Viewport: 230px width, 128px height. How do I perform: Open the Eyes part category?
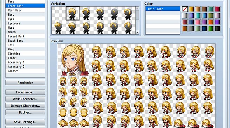pos(25,19)
